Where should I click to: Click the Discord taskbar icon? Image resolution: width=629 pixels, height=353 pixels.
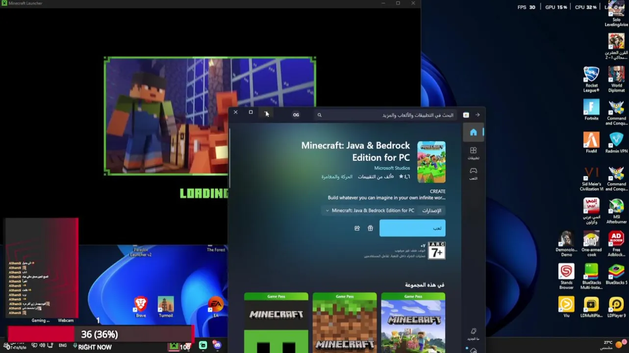pos(217,346)
